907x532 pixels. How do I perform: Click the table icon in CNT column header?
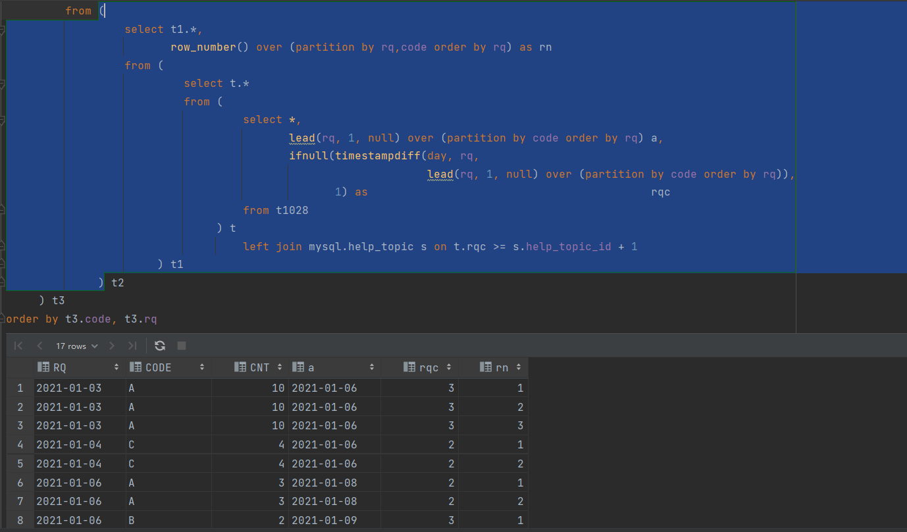click(240, 367)
